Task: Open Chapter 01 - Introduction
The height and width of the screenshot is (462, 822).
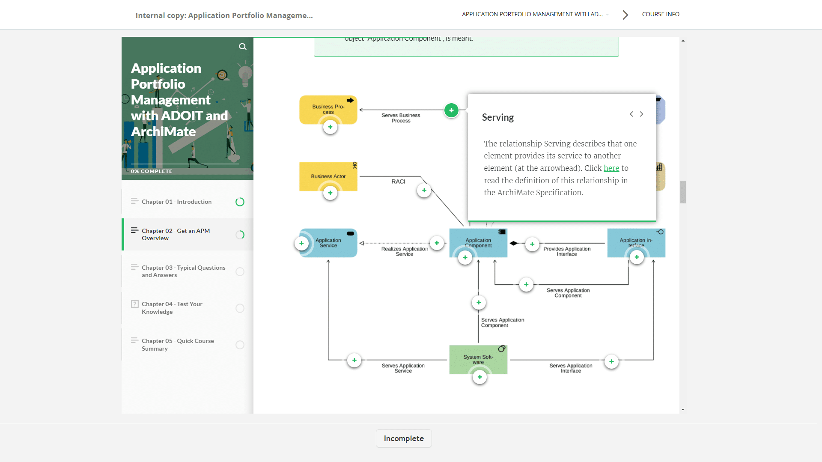Action: [176, 202]
